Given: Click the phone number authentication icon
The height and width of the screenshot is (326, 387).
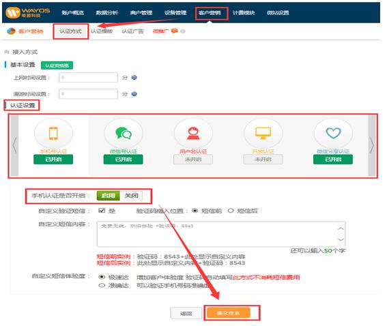Looking at the screenshot, I should click(53, 134).
